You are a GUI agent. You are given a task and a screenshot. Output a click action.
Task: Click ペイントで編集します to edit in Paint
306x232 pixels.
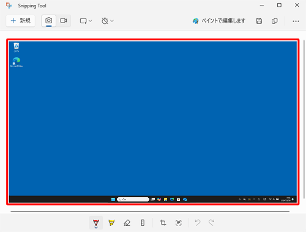click(x=219, y=21)
